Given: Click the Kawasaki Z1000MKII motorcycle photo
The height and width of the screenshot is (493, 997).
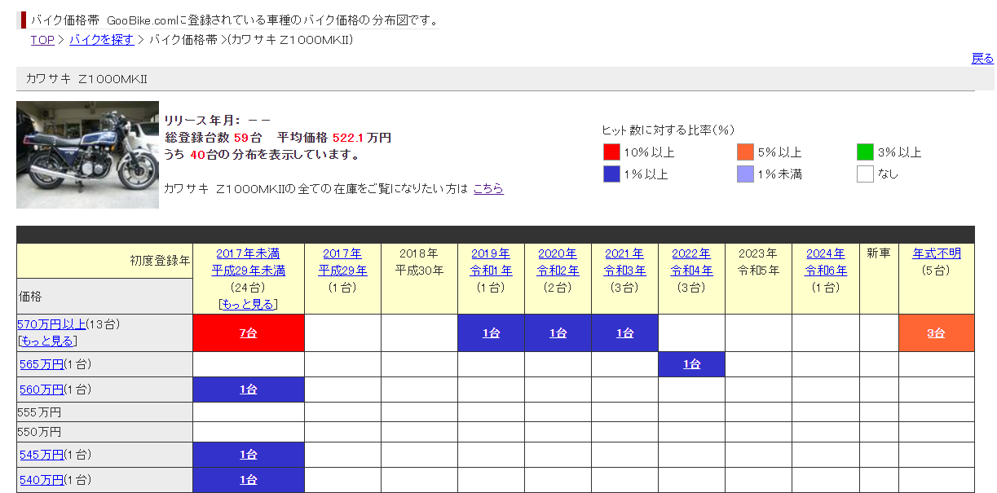Looking at the screenshot, I should tap(87, 155).
